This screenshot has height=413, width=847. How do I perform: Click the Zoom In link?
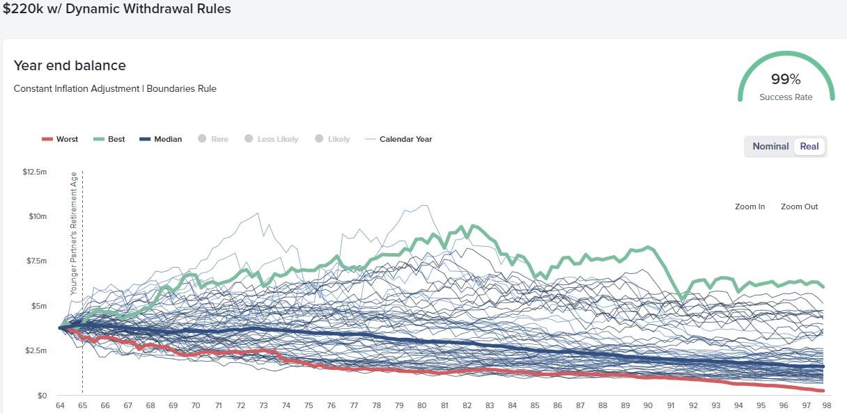[x=749, y=206]
